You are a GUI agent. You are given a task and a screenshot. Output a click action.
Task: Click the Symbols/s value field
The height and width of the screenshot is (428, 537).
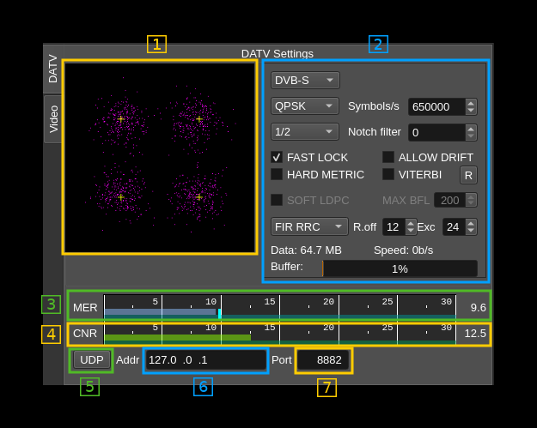click(x=436, y=106)
